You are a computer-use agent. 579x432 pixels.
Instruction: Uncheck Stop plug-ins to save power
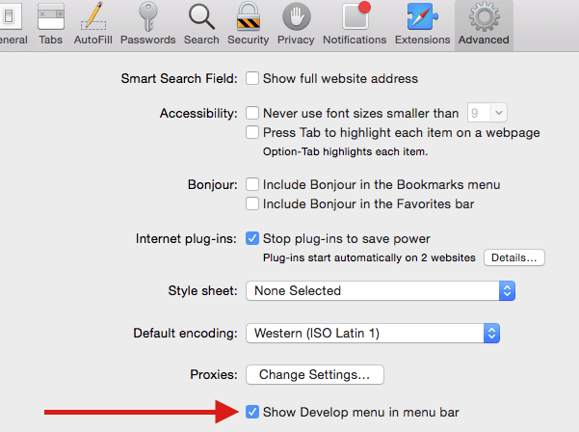tap(252, 238)
